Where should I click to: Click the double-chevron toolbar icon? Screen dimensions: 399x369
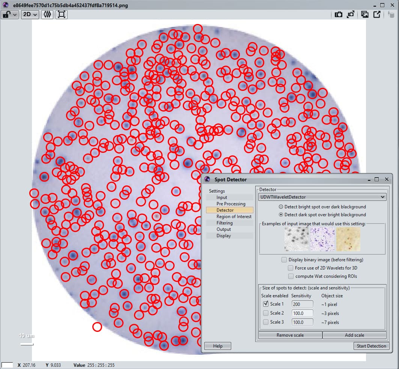tap(47, 14)
